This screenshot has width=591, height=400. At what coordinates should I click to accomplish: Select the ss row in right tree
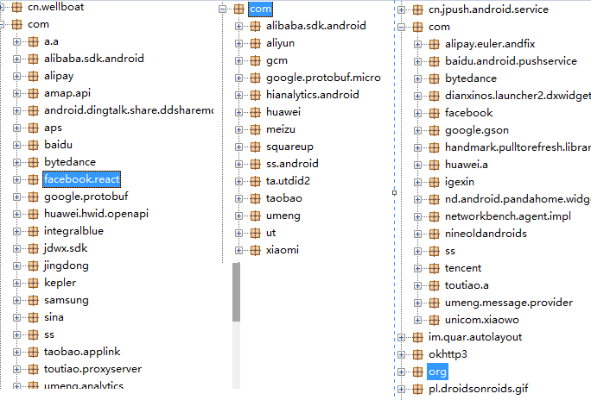coord(450,251)
